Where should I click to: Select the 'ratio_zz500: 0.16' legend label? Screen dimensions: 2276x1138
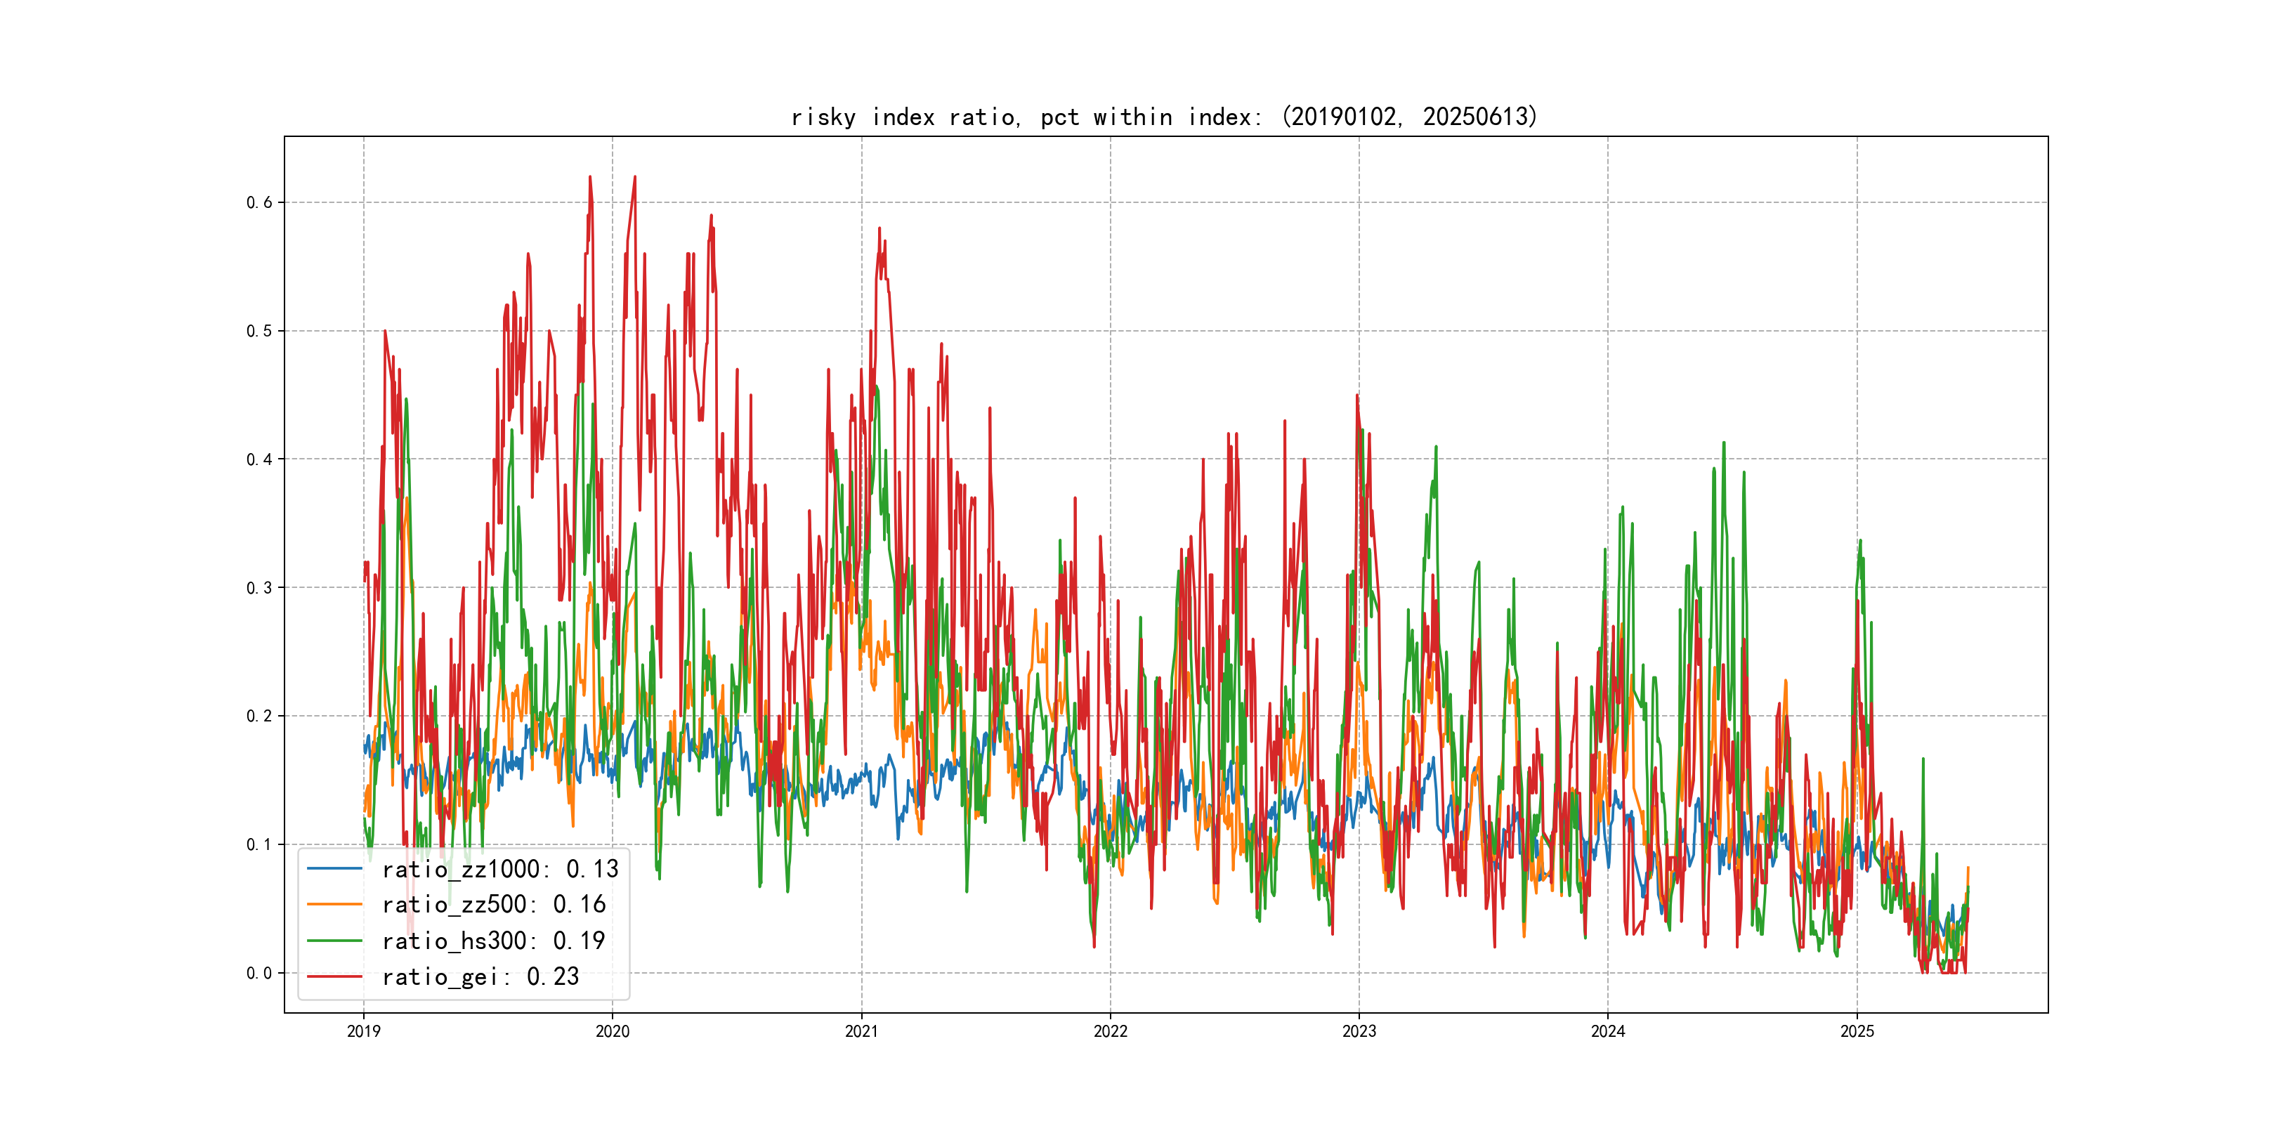click(494, 905)
